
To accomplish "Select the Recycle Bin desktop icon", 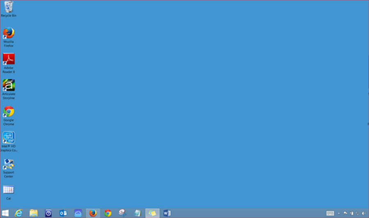I will (x=9, y=7).
